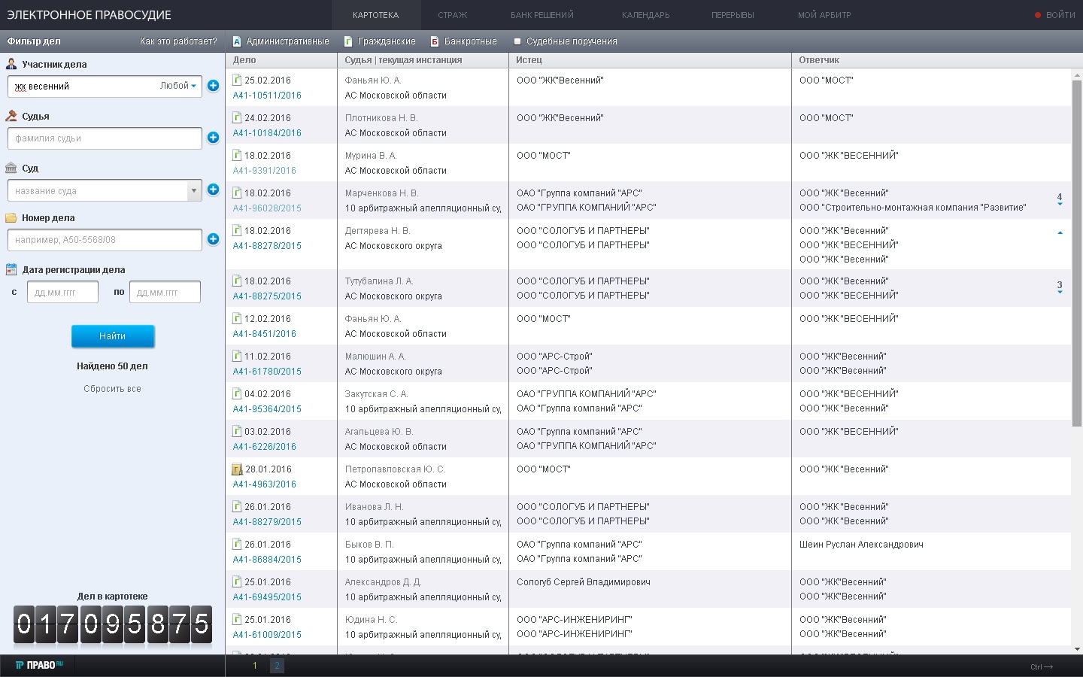The image size is (1083, 677).
Task: Go to next page via Ctrl arrow
Action: [x=1042, y=666]
